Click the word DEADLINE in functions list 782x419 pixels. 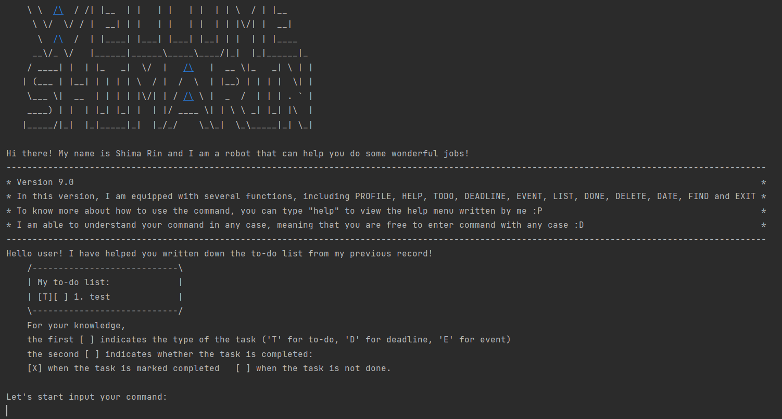[485, 196]
